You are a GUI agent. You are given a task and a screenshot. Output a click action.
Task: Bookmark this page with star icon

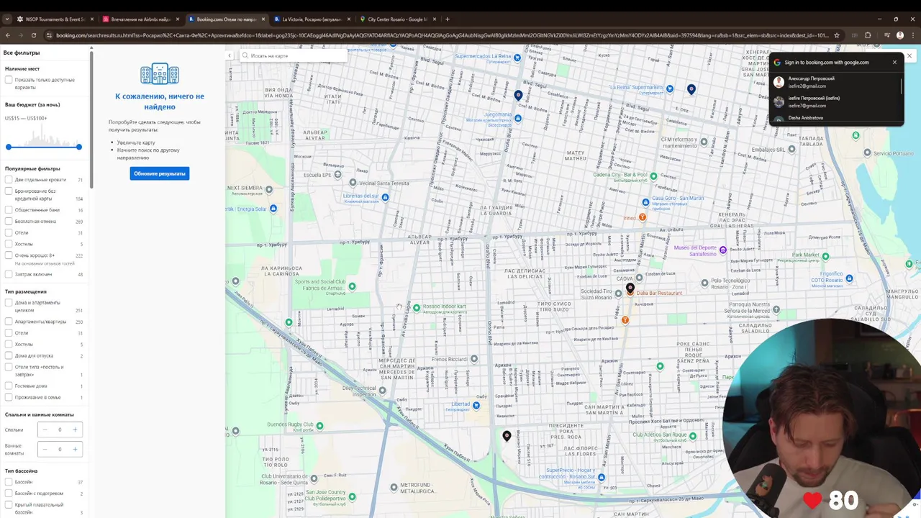(836, 35)
